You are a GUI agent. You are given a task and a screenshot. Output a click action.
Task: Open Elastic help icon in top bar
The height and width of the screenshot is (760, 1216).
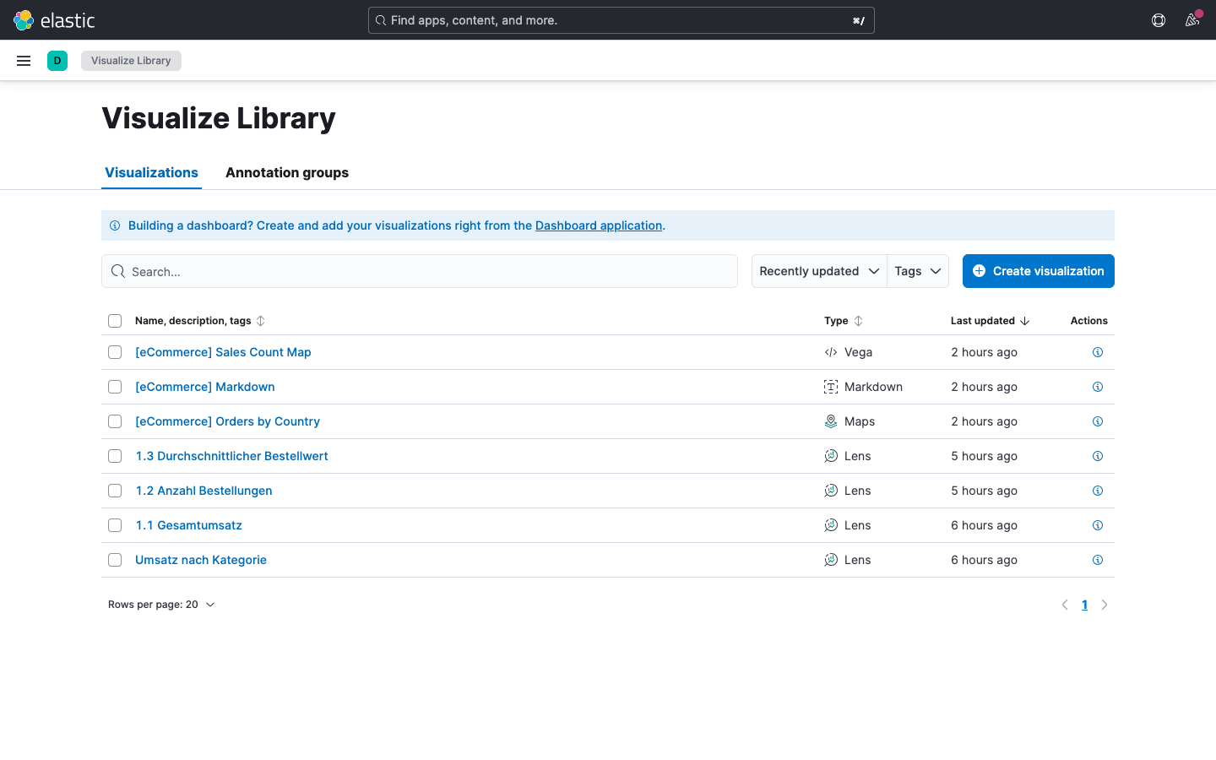tap(1158, 19)
